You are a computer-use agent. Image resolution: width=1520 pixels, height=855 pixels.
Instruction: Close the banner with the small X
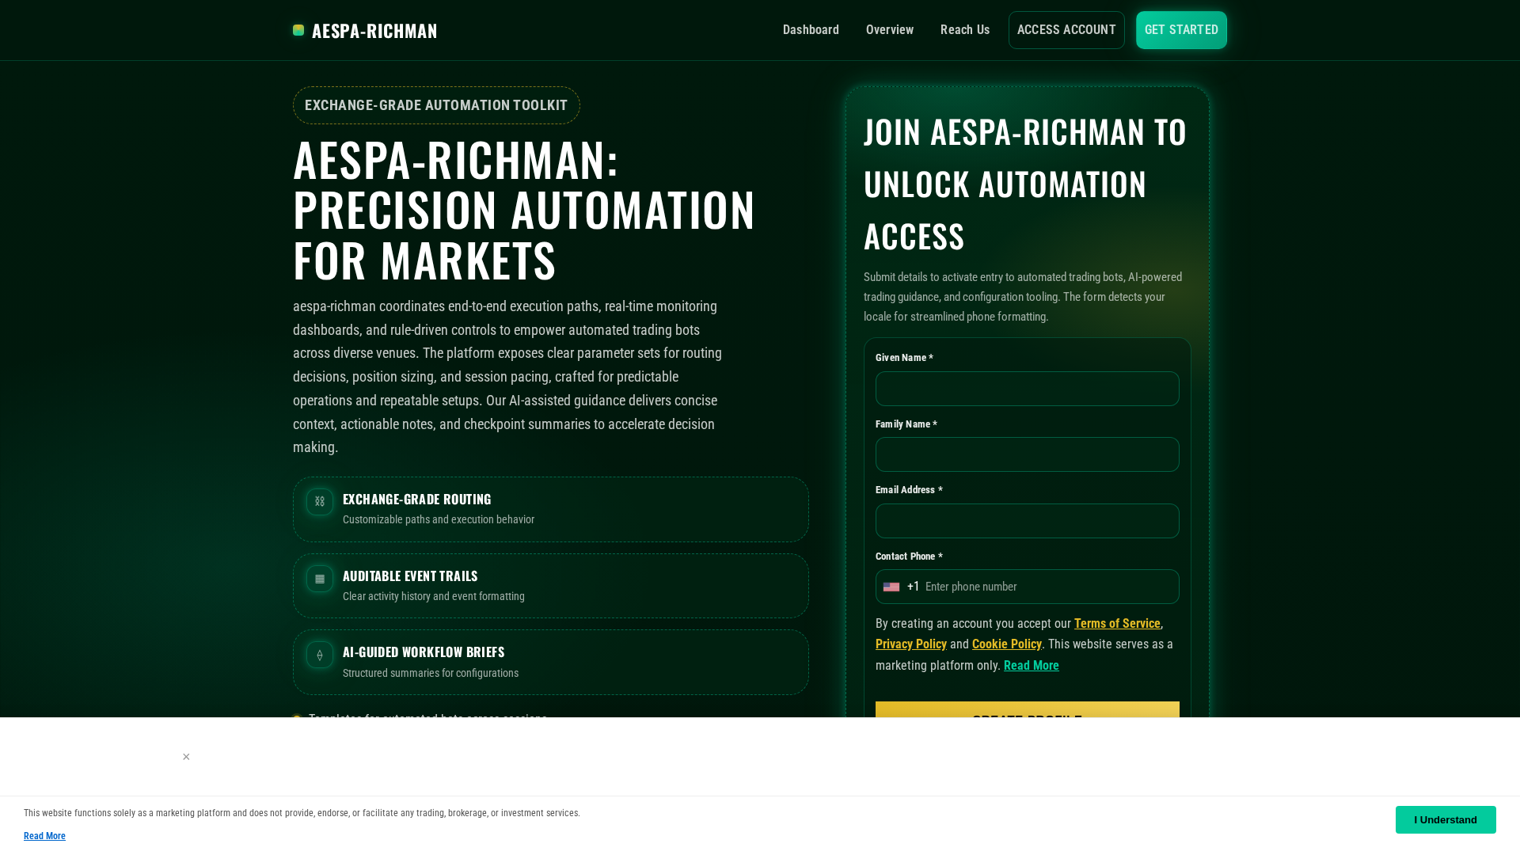tap(186, 757)
